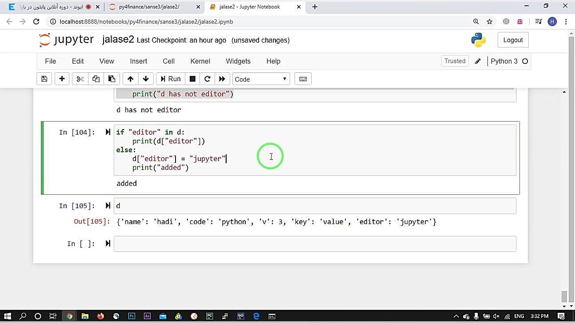Expand the Kernel menu
575x323 pixels.
(200, 61)
